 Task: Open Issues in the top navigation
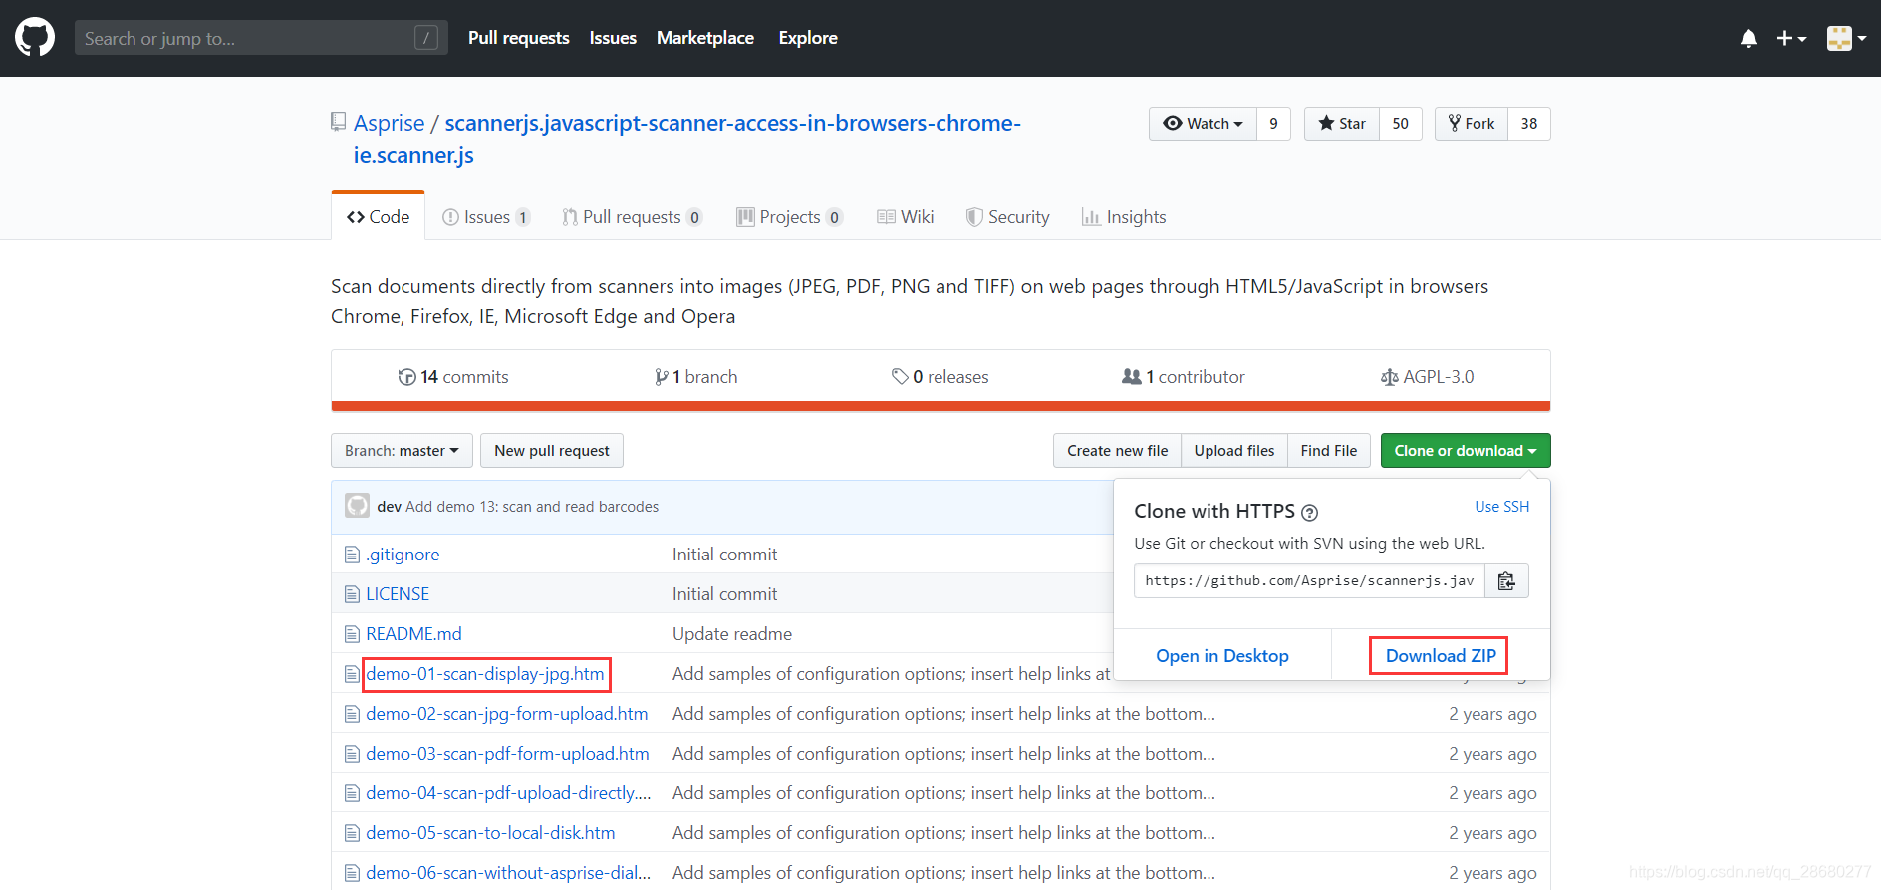coord(613,38)
